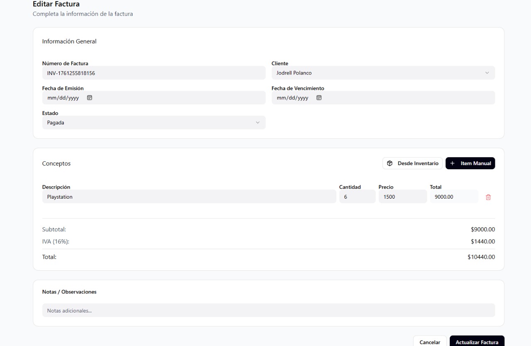Focus the Playstation description field
531x346 pixels.
point(189,197)
